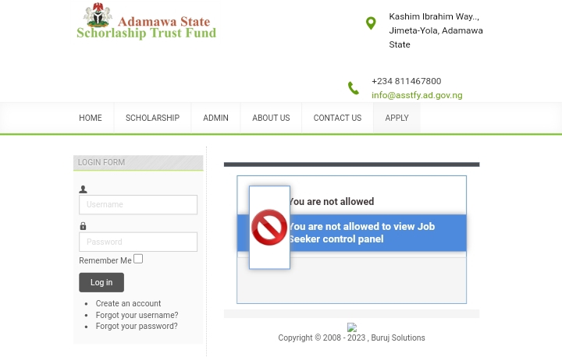Image resolution: width=562 pixels, height=357 pixels.
Task: Click the red prohibited sign icon
Action: (x=269, y=228)
